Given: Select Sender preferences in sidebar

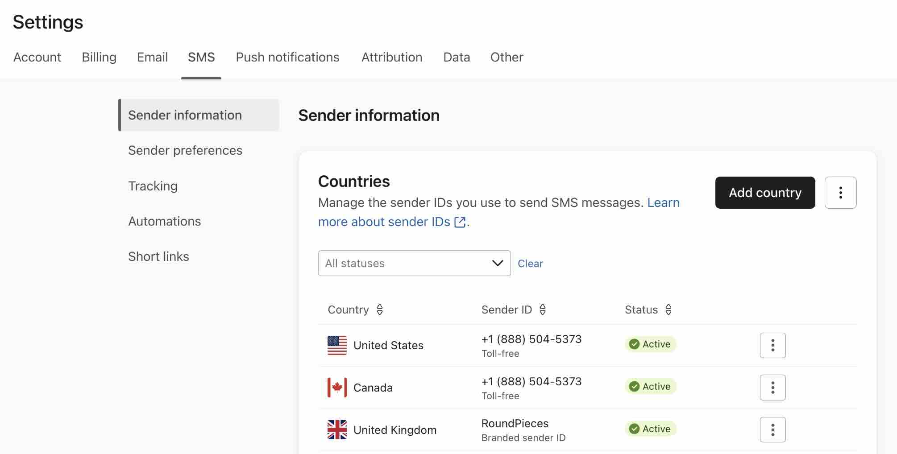Looking at the screenshot, I should (185, 150).
